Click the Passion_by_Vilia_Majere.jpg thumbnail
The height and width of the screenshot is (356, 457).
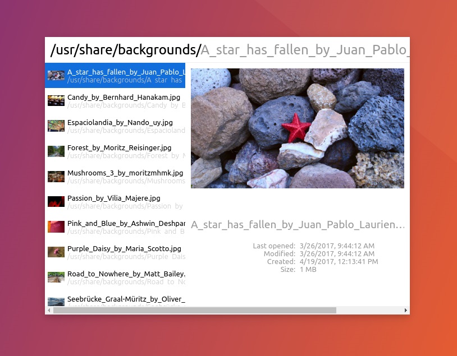click(56, 201)
